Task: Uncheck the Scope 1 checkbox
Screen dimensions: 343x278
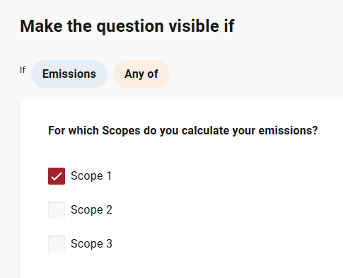Action: tap(57, 176)
